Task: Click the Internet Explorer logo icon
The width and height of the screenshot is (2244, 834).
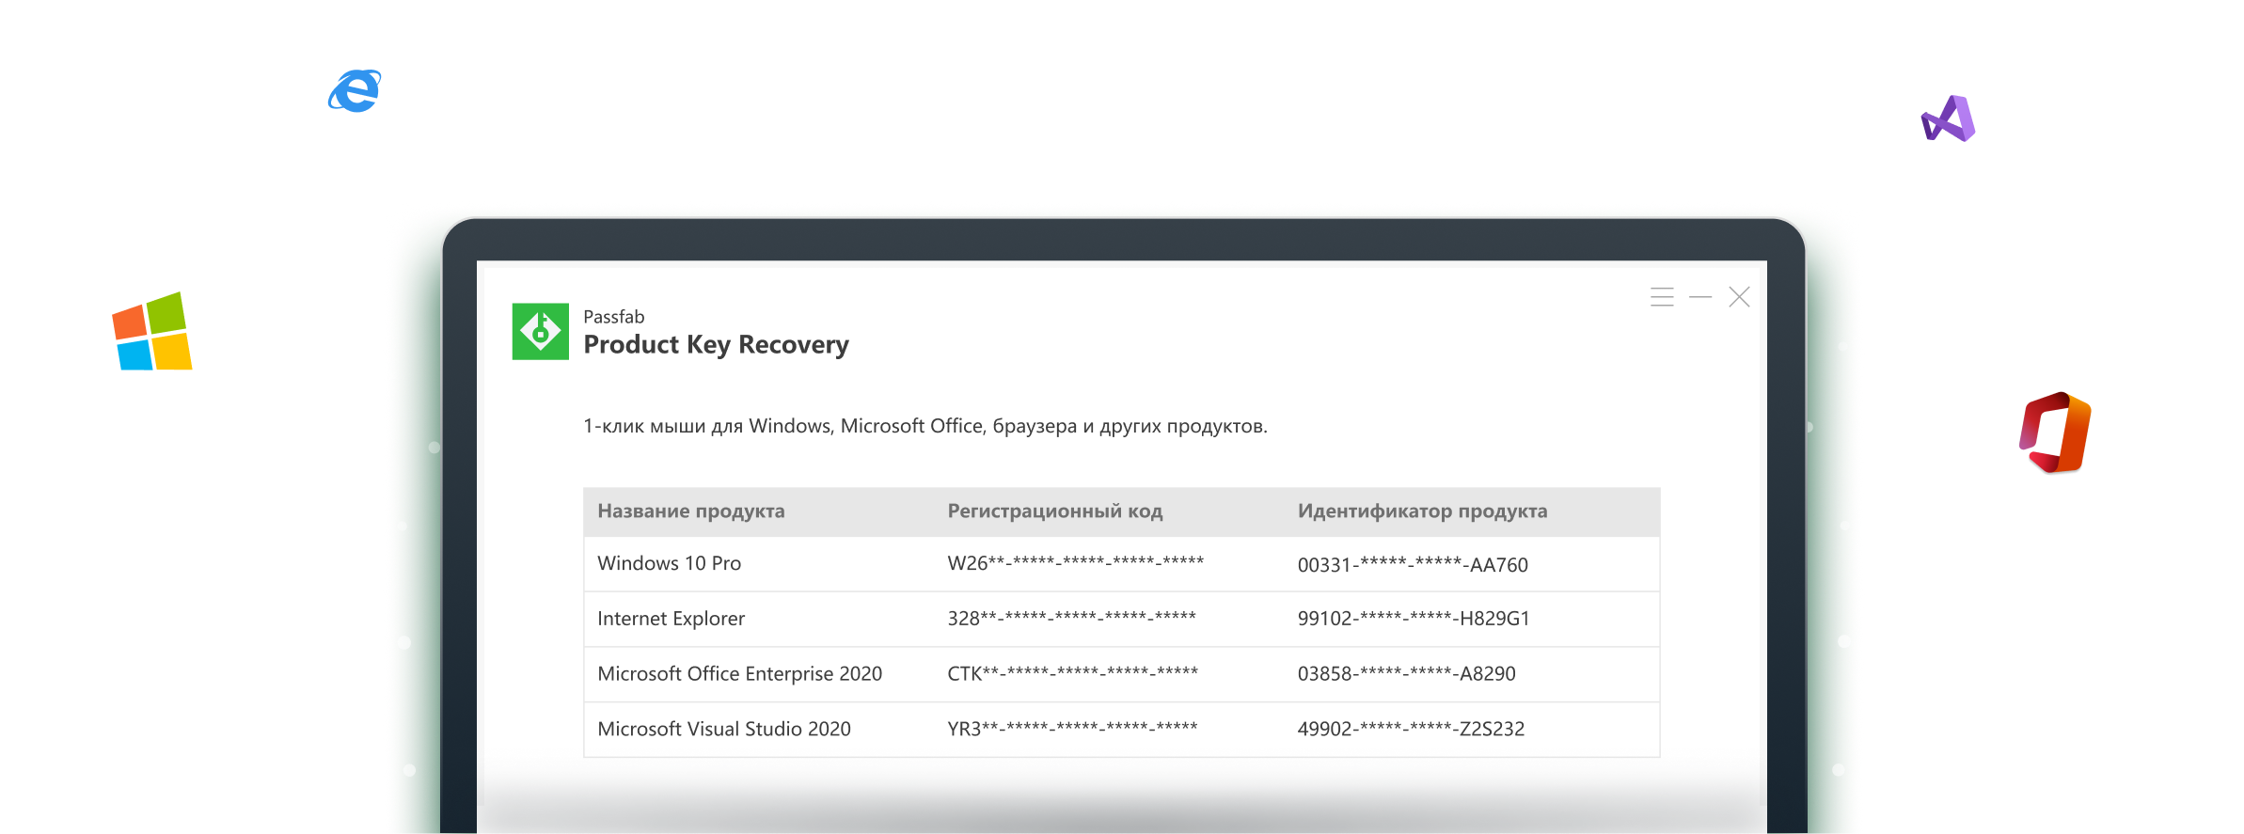Action: click(355, 91)
